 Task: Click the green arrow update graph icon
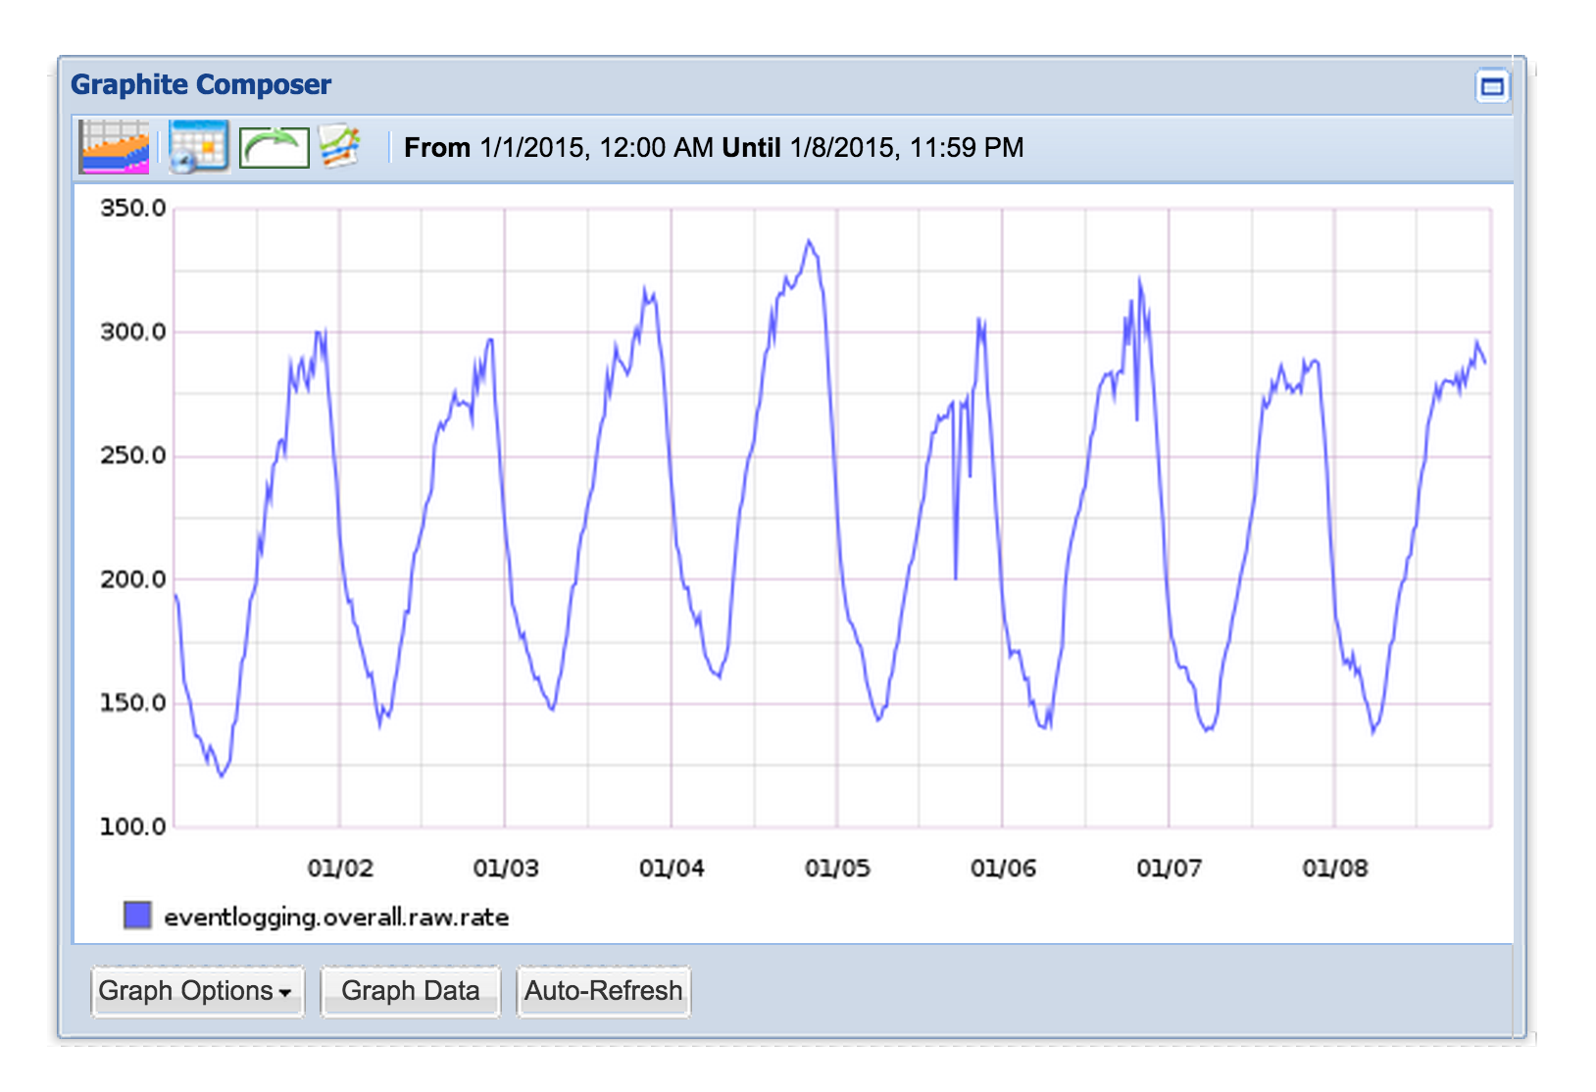[x=274, y=148]
